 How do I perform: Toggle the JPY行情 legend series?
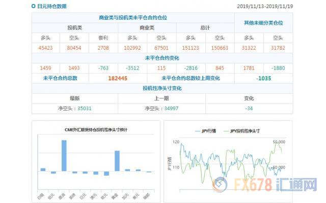click(x=205, y=131)
